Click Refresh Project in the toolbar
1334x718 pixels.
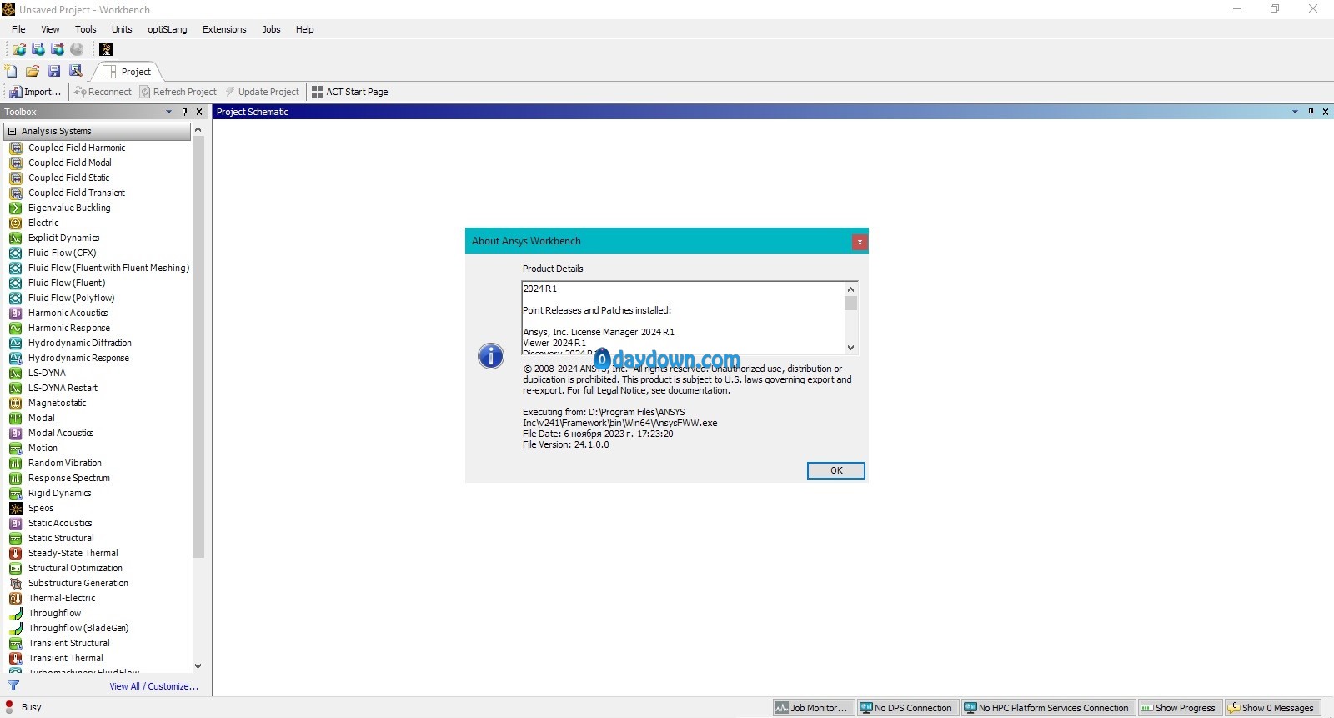tap(178, 92)
